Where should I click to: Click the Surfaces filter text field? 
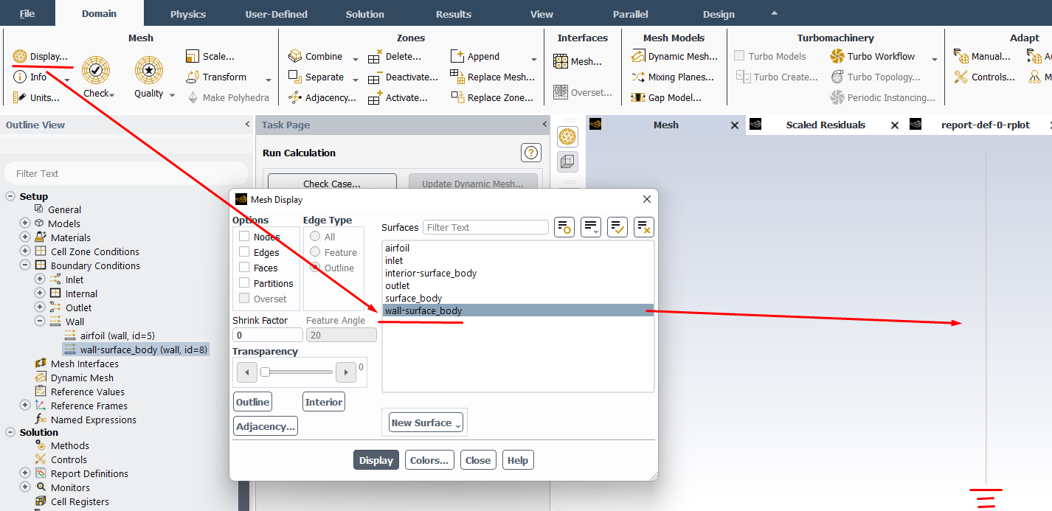point(485,227)
